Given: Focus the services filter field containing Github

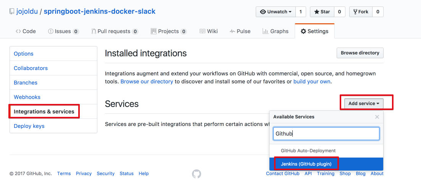Looking at the screenshot, I should (x=326, y=133).
